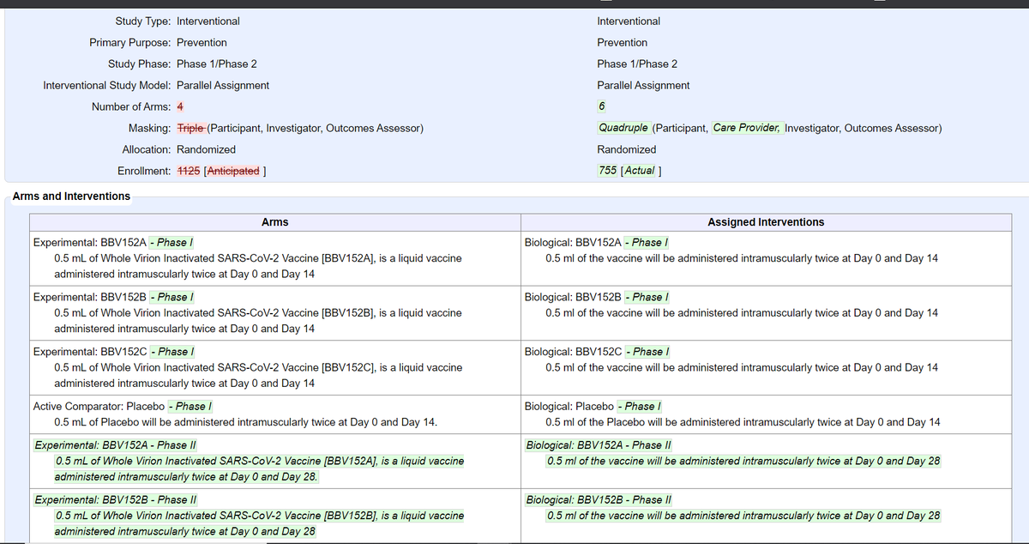
Task: Click the highlighted word 'Actual'
Action: [x=638, y=170]
